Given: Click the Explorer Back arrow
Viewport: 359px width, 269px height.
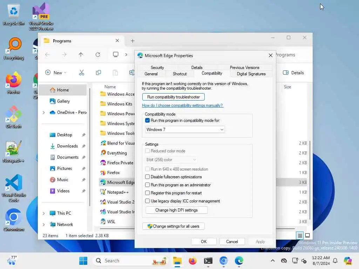Looking at the screenshot, I should click(x=47, y=55).
